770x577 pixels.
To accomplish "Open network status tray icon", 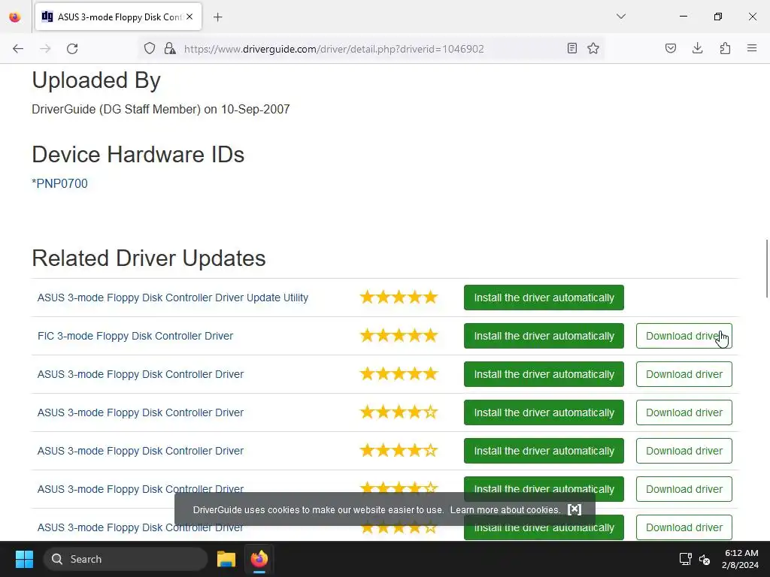I will [x=686, y=559].
